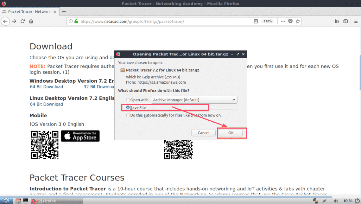Click the What should Firefox do question
This screenshot has width=361, height=204.
tap(154, 91)
